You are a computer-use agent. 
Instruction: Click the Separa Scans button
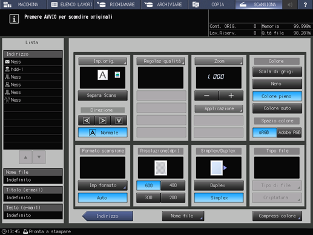102,96
